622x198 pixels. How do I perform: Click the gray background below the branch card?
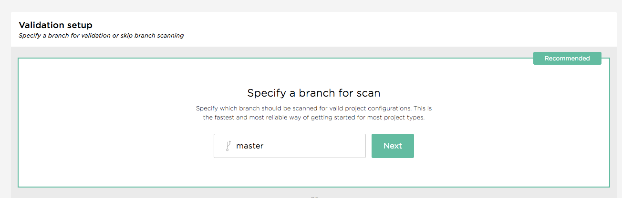point(143,193)
